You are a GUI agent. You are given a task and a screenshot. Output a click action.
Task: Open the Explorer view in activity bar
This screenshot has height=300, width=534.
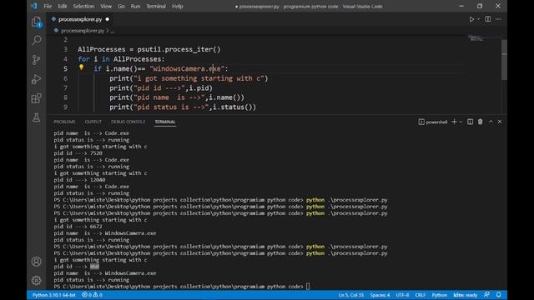point(37,22)
